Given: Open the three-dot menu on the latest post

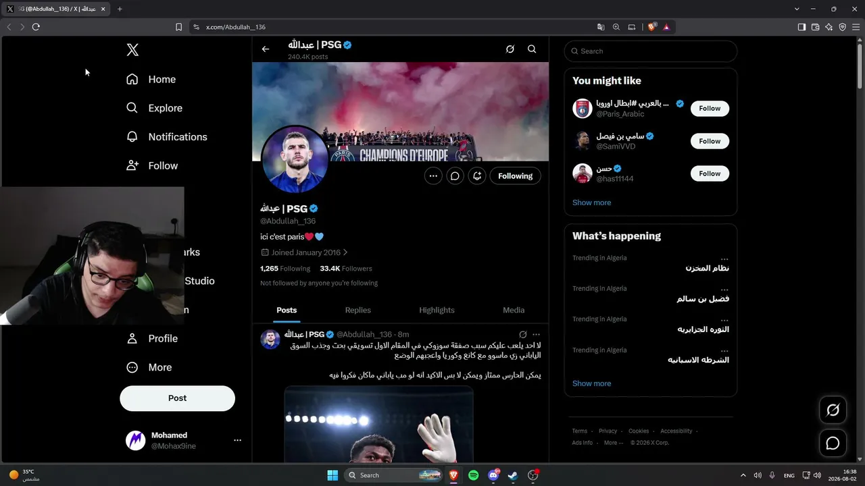Looking at the screenshot, I should (x=536, y=335).
